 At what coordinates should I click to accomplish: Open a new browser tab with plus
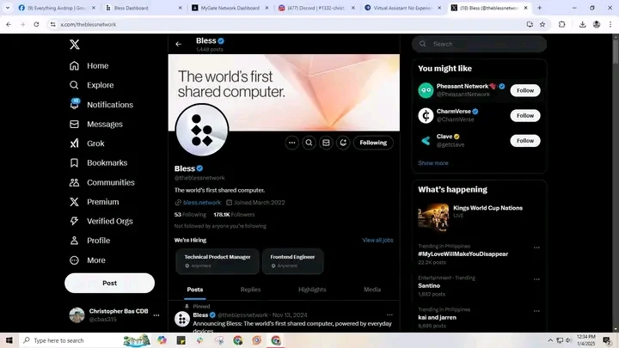[539, 8]
